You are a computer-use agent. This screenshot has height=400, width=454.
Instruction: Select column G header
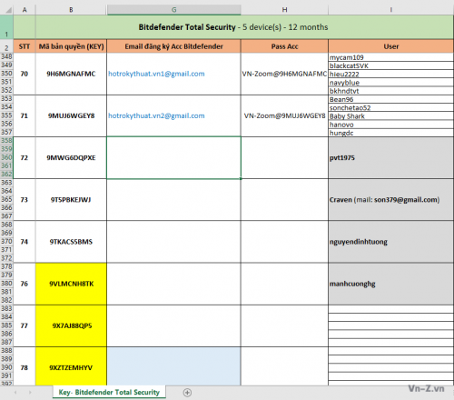[x=173, y=10]
